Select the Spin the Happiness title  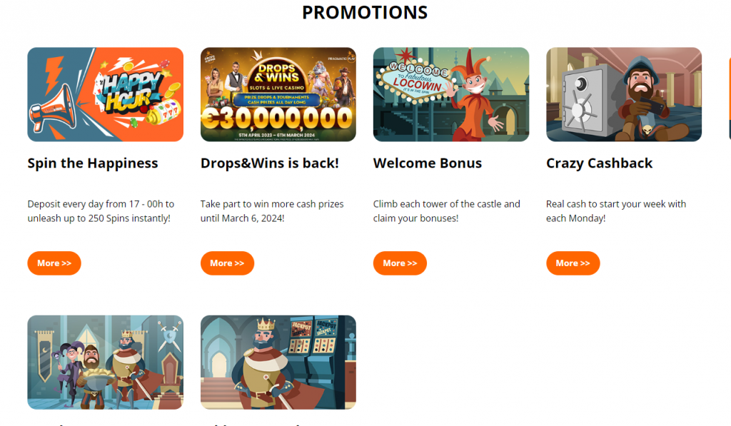coord(93,163)
